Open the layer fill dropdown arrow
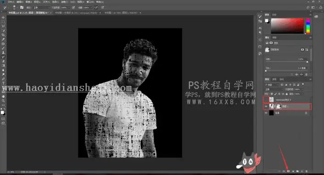Image resolution: width=324 pixels, height=175 pixels. click(302, 94)
